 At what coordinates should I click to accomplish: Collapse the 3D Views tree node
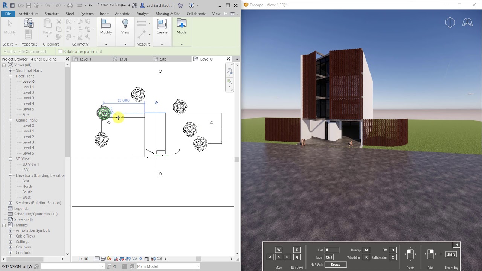11,159
